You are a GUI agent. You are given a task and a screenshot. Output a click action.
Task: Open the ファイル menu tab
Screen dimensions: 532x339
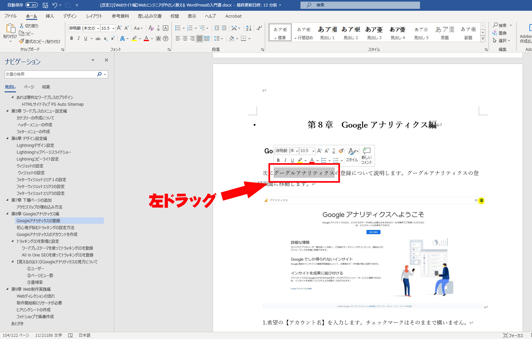tap(10, 16)
